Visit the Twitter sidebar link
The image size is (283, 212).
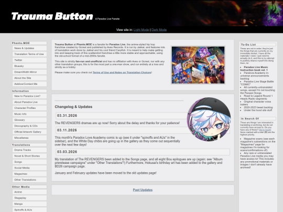pyautogui.click(x=29, y=60)
